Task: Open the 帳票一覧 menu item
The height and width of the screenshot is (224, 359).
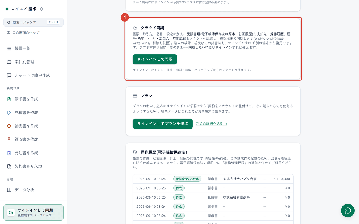Action: (x=33, y=48)
